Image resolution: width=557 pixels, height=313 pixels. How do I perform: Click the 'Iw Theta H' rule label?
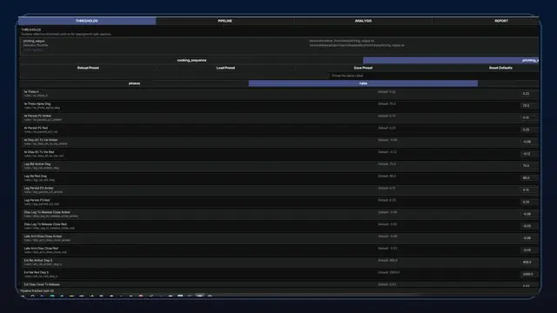[31, 92]
